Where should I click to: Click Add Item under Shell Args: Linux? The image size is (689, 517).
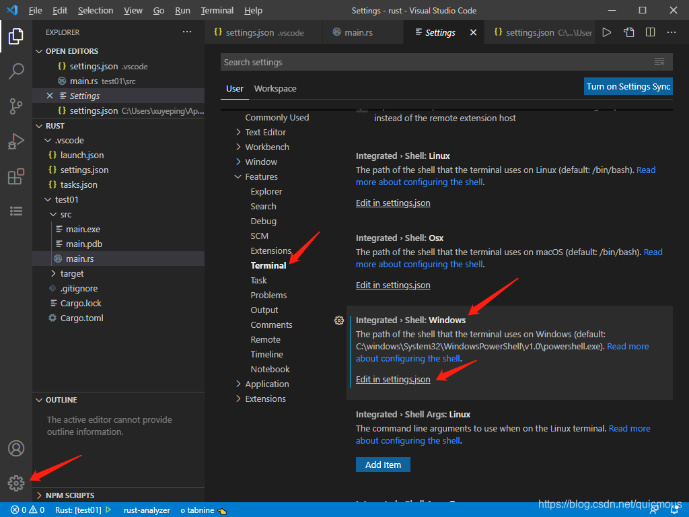tap(383, 464)
